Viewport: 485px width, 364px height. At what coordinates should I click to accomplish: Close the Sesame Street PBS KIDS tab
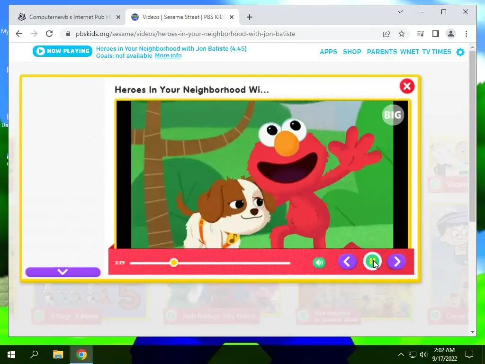(232, 17)
